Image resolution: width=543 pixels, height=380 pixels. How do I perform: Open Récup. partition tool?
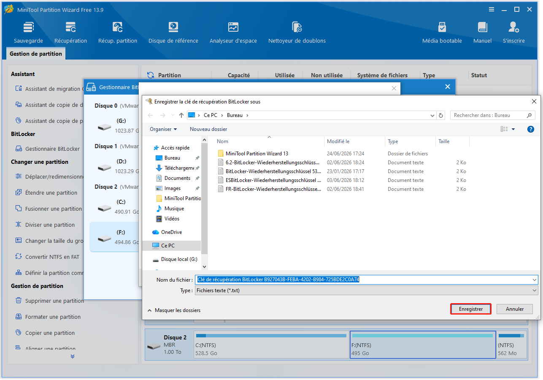[x=118, y=33]
